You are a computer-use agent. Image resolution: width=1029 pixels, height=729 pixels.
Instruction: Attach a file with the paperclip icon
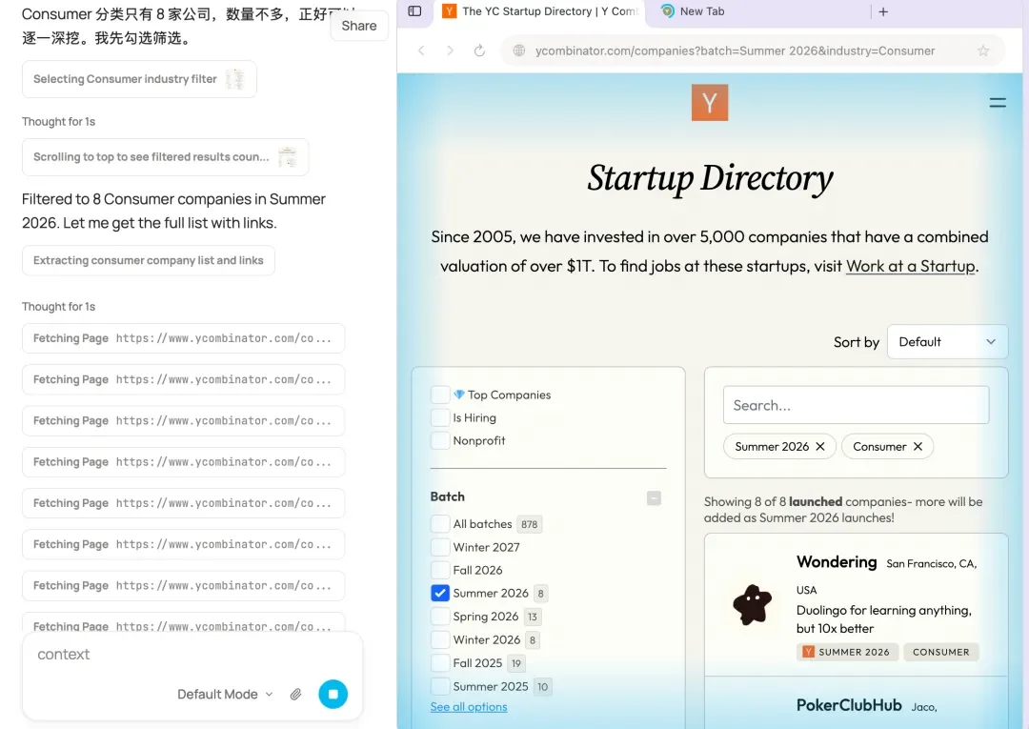(x=296, y=694)
